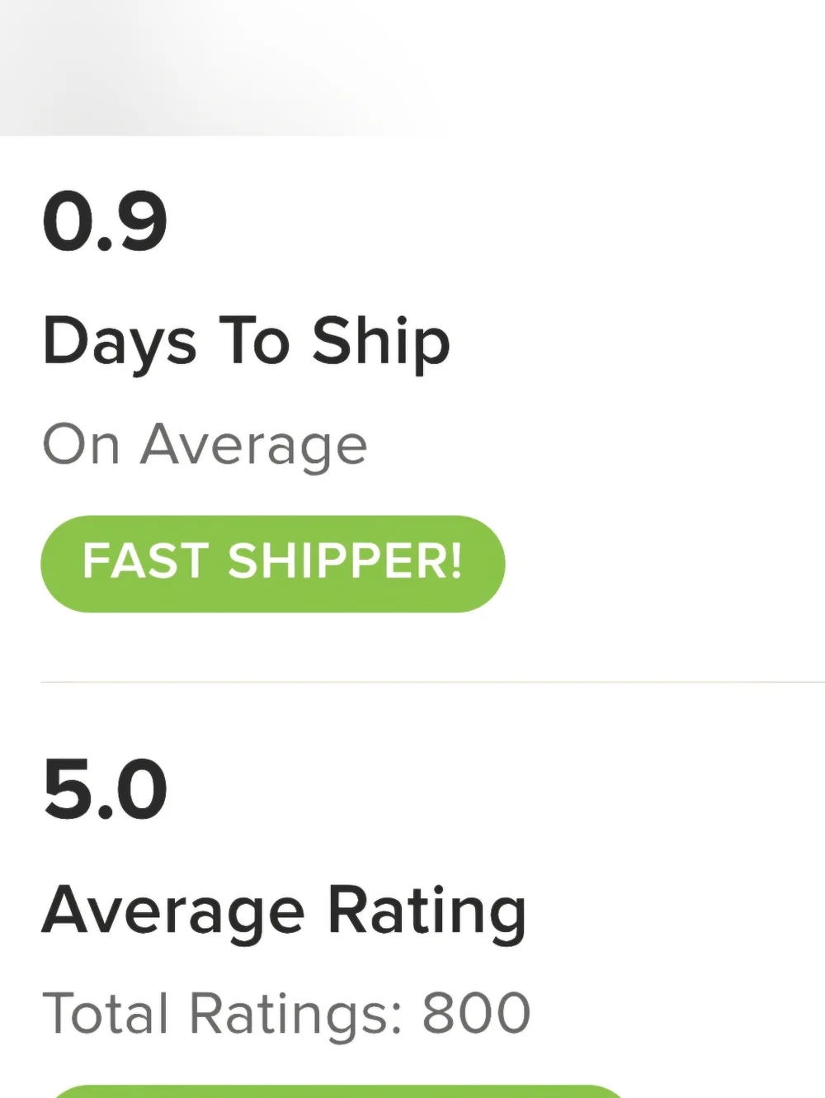The image size is (825, 1098).
Task: Tap the word Rating in the bold heading
Action: coord(427,911)
